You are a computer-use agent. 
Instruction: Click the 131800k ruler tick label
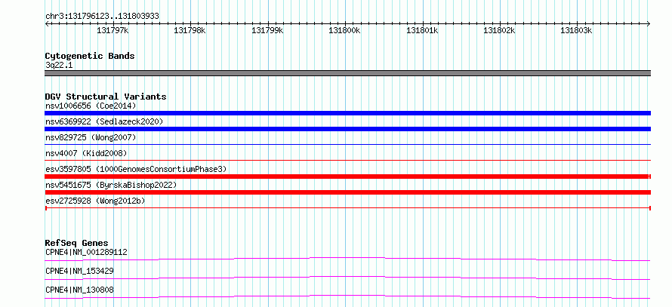pyautogui.click(x=344, y=31)
